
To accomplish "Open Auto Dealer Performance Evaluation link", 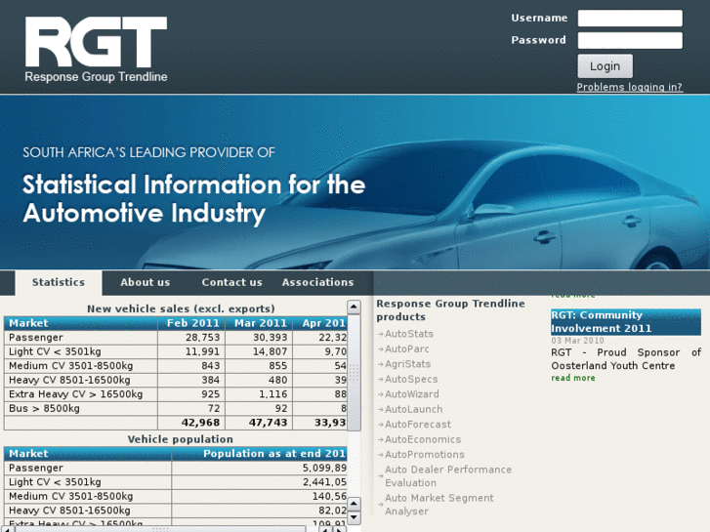I will click(x=448, y=476).
